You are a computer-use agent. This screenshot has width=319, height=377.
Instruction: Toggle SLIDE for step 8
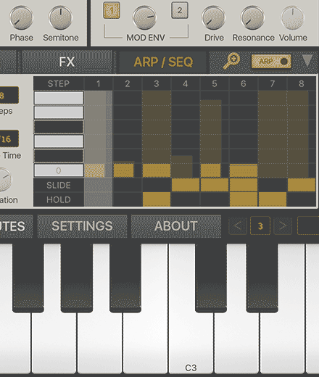coord(302,185)
